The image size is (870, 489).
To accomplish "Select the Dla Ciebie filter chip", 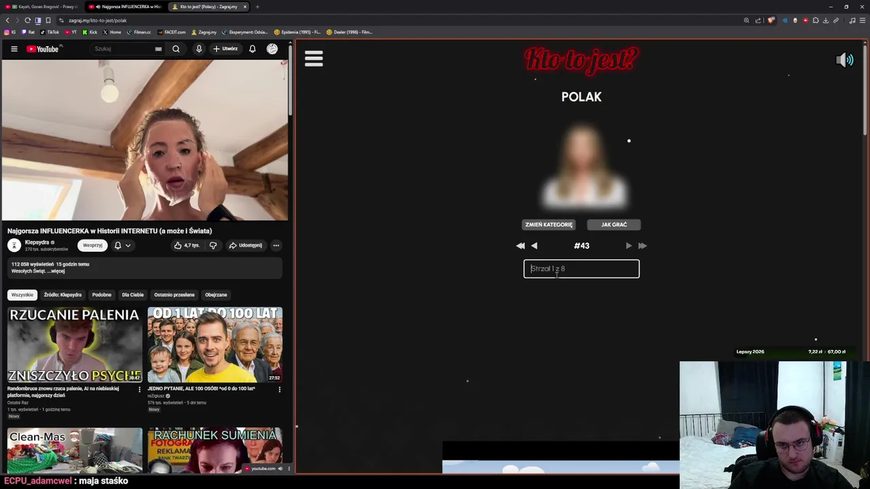I will click(x=133, y=295).
